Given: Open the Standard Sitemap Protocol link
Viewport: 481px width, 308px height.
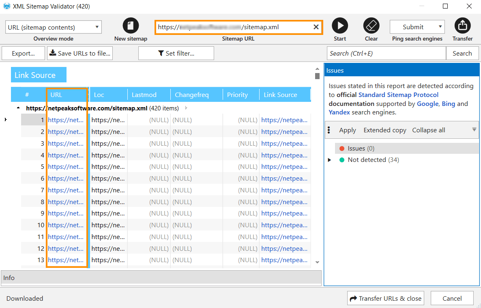Looking at the screenshot, I should coord(399,95).
